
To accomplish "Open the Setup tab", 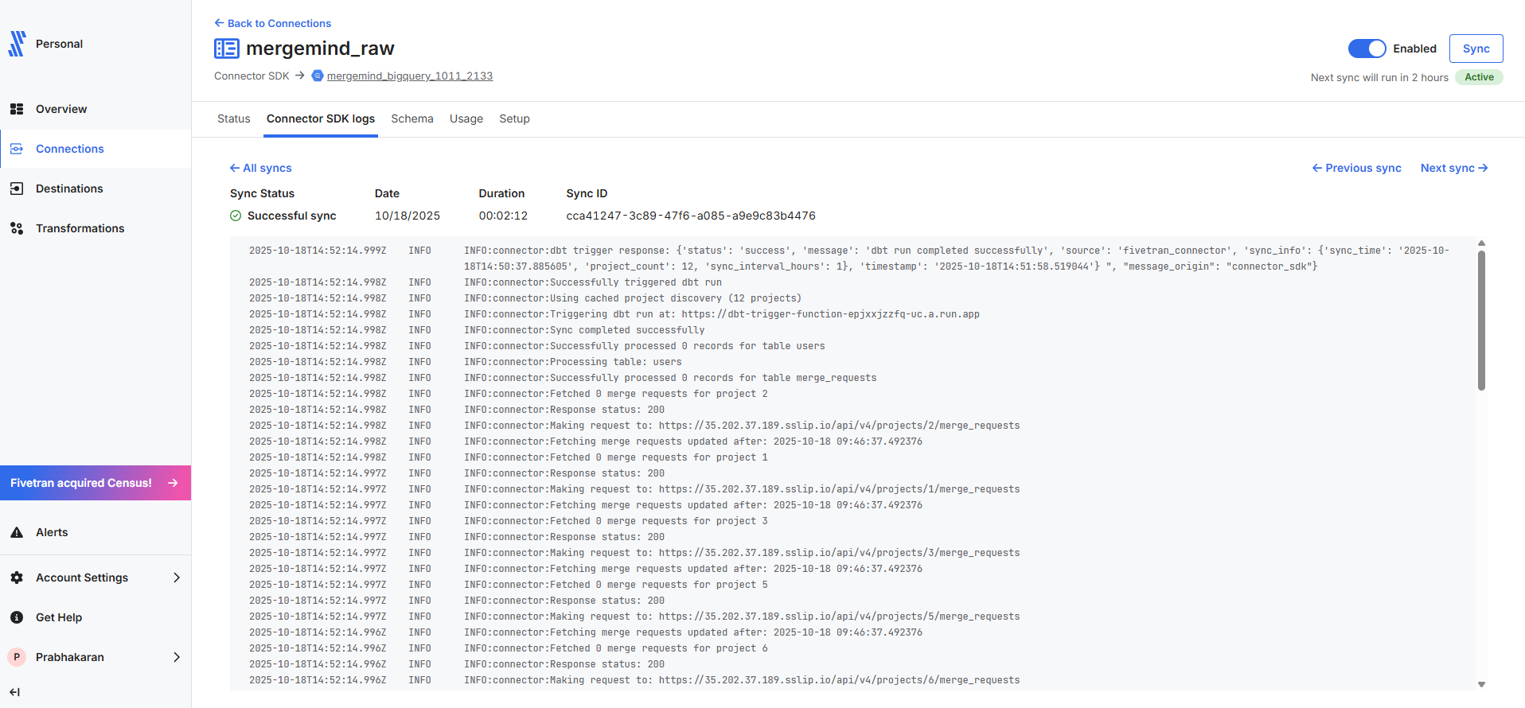I will coord(514,119).
